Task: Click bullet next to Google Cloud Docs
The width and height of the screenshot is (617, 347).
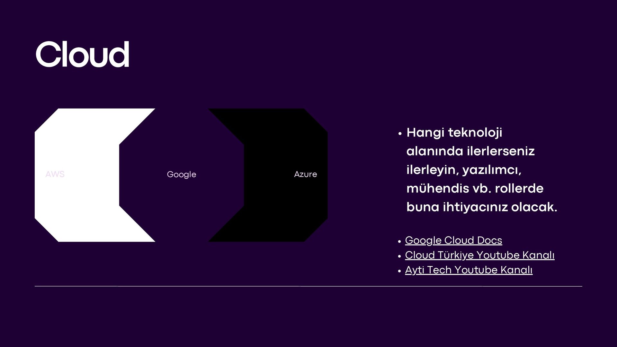Action: pos(399,241)
